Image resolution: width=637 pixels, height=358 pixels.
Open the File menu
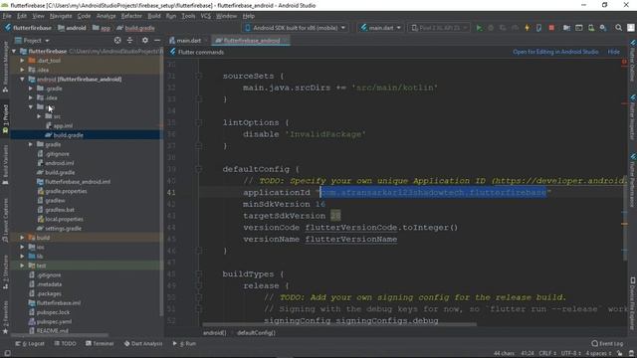(x=7, y=16)
